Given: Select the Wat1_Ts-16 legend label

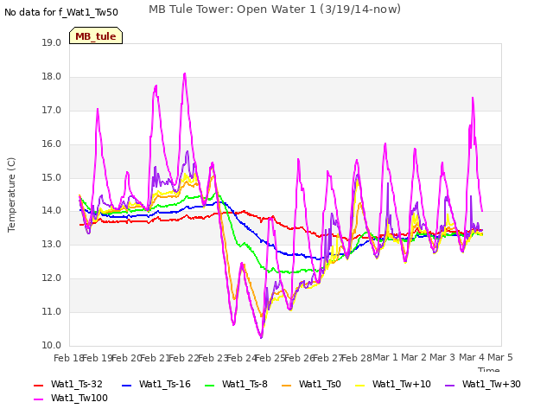Looking at the screenshot, I should point(165,384).
